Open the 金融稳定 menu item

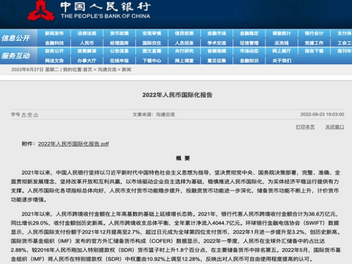249,33
